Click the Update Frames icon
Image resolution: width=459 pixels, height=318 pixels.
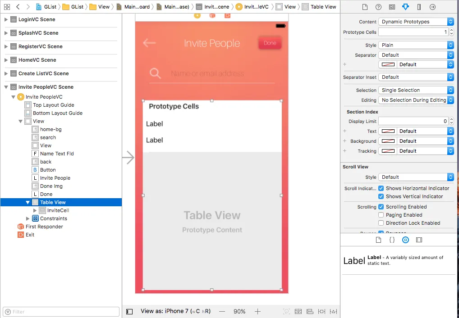(287, 312)
